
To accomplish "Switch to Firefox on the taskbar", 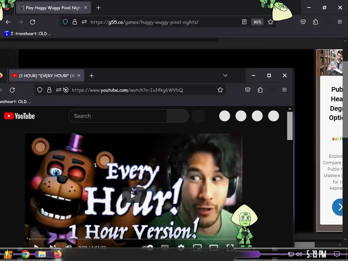I will (x=58, y=254).
